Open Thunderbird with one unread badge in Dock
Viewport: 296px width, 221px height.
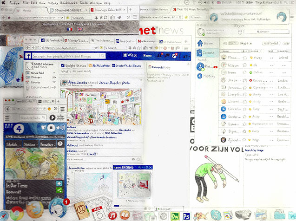coord(58,207)
